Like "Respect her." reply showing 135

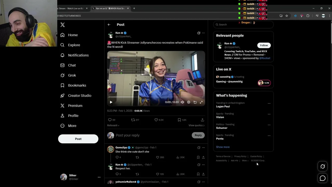pyautogui.click(x=160, y=174)
